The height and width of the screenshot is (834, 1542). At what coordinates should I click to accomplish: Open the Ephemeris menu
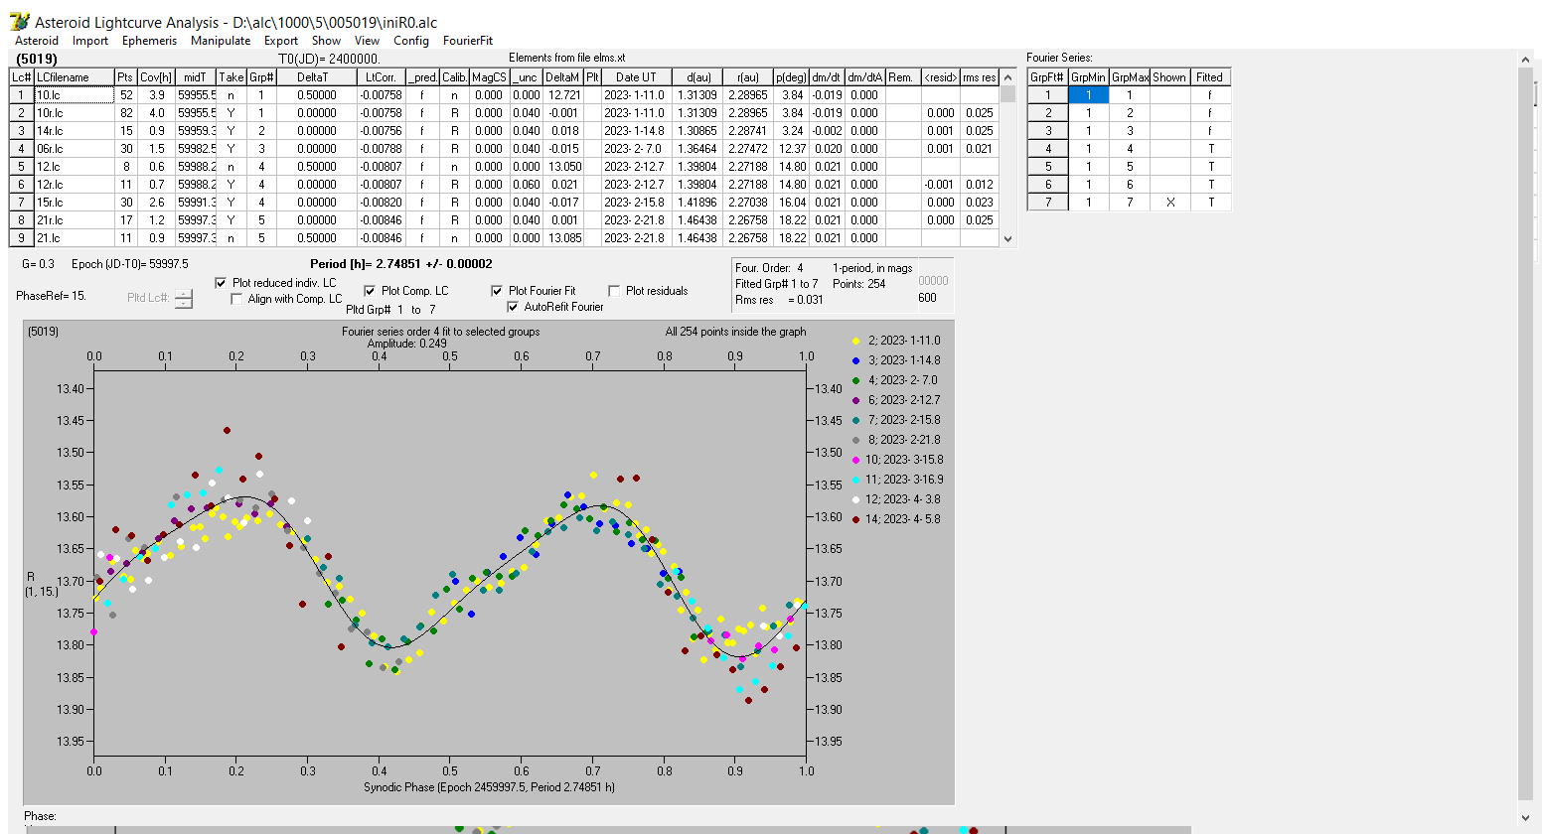point(149,41)
